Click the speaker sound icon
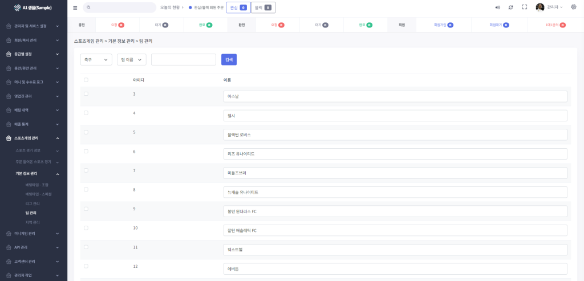 click(x=497, y=7)
